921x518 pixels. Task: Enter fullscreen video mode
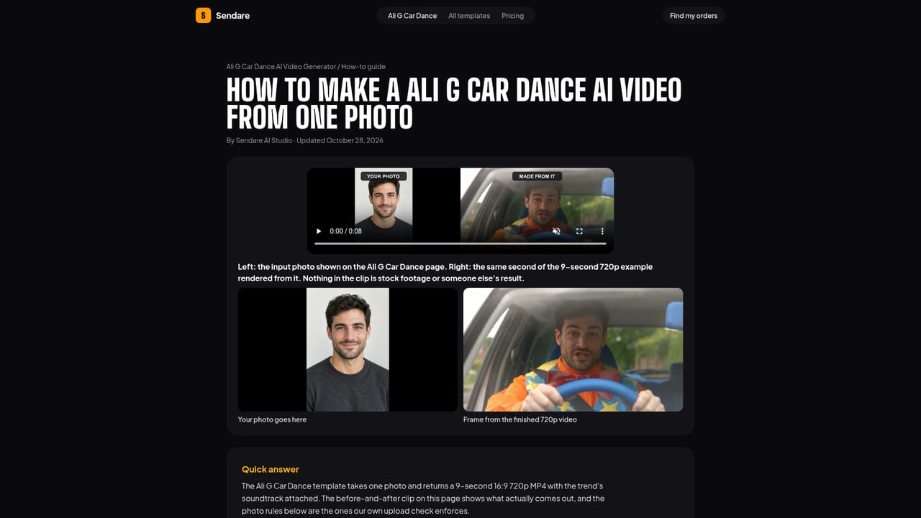(x=579, y=231)
